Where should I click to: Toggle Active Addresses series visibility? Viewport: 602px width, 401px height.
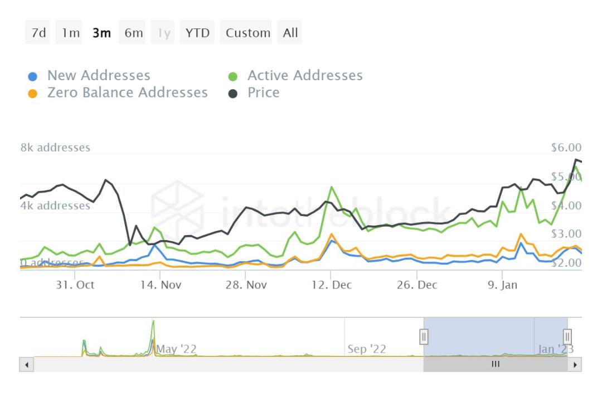tap(305, 76)
